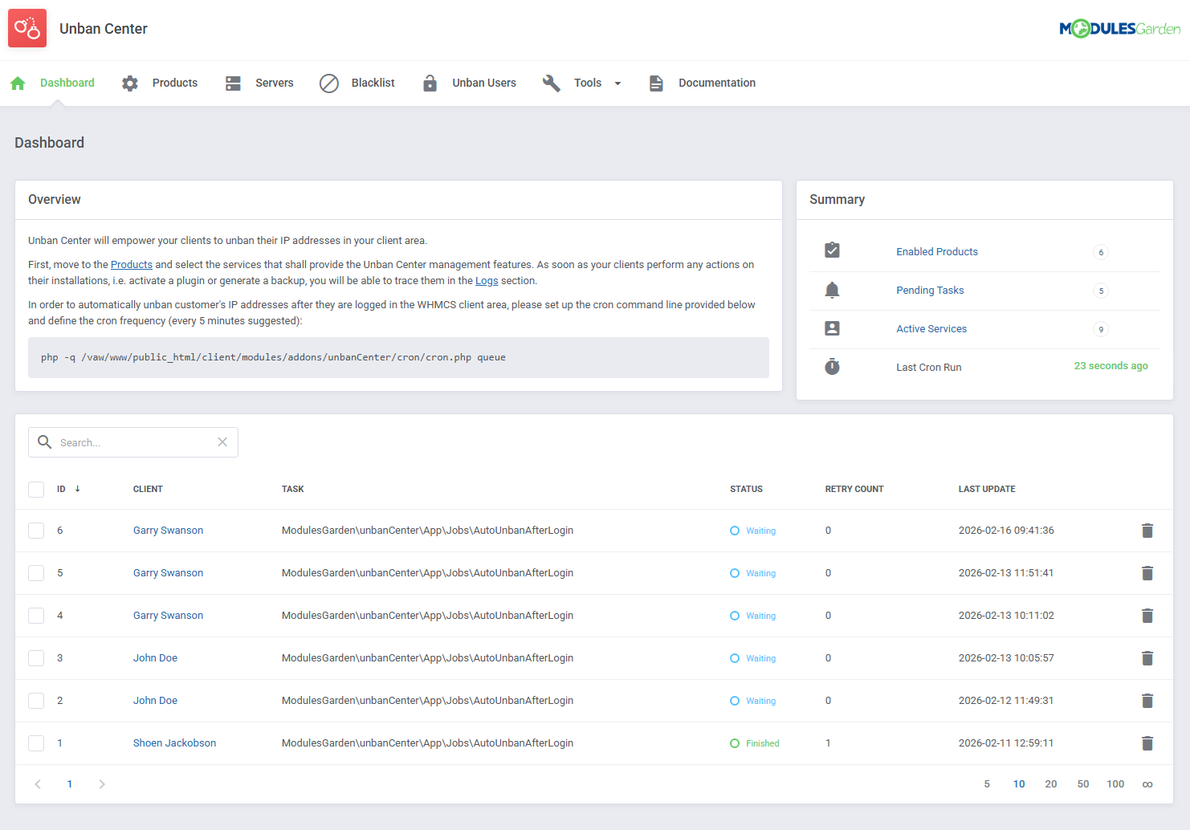Click the '23 seconds ago' cron value

click(x=1111, y=366)
